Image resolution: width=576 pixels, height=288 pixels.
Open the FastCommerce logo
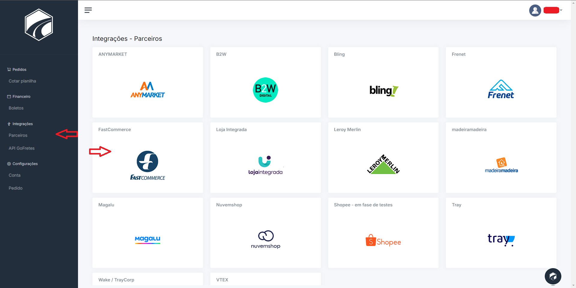point(148,166)
